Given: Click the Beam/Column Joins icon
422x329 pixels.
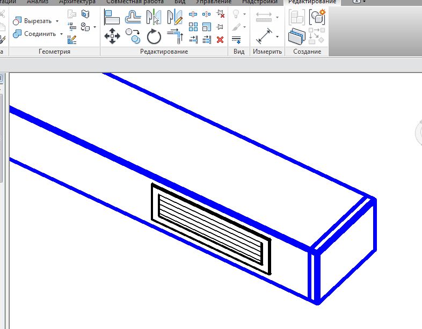Looking at the screenshot, I should (x=72, y=27).
